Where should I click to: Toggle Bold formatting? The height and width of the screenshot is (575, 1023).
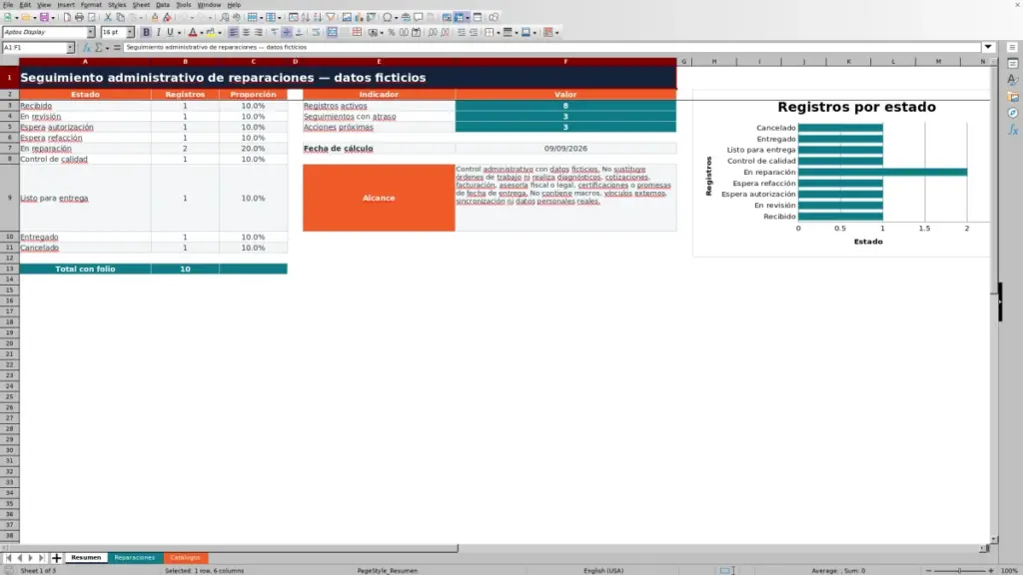pyautogui.click(x=146, y=33)
